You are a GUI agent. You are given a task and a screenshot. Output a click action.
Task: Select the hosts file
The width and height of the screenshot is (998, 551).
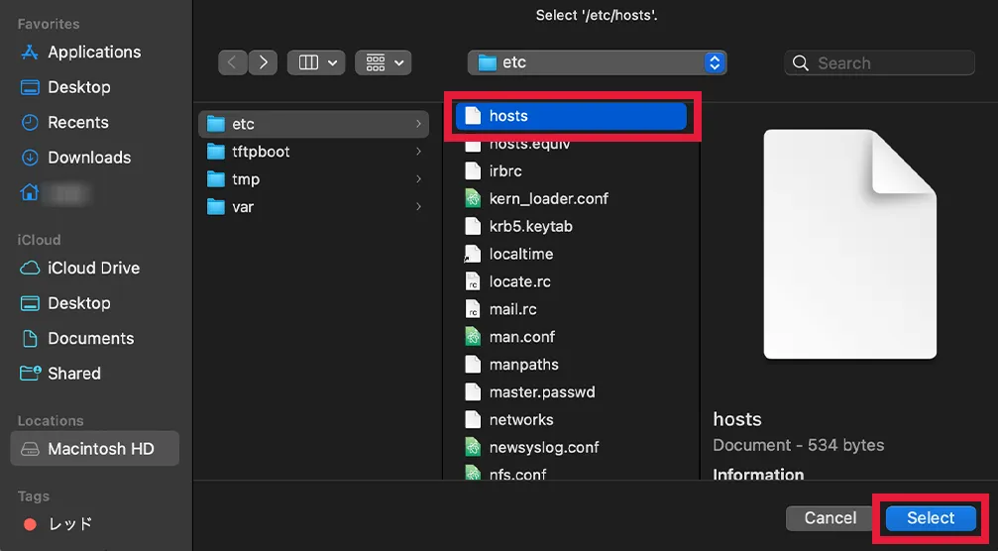point(571,116)
